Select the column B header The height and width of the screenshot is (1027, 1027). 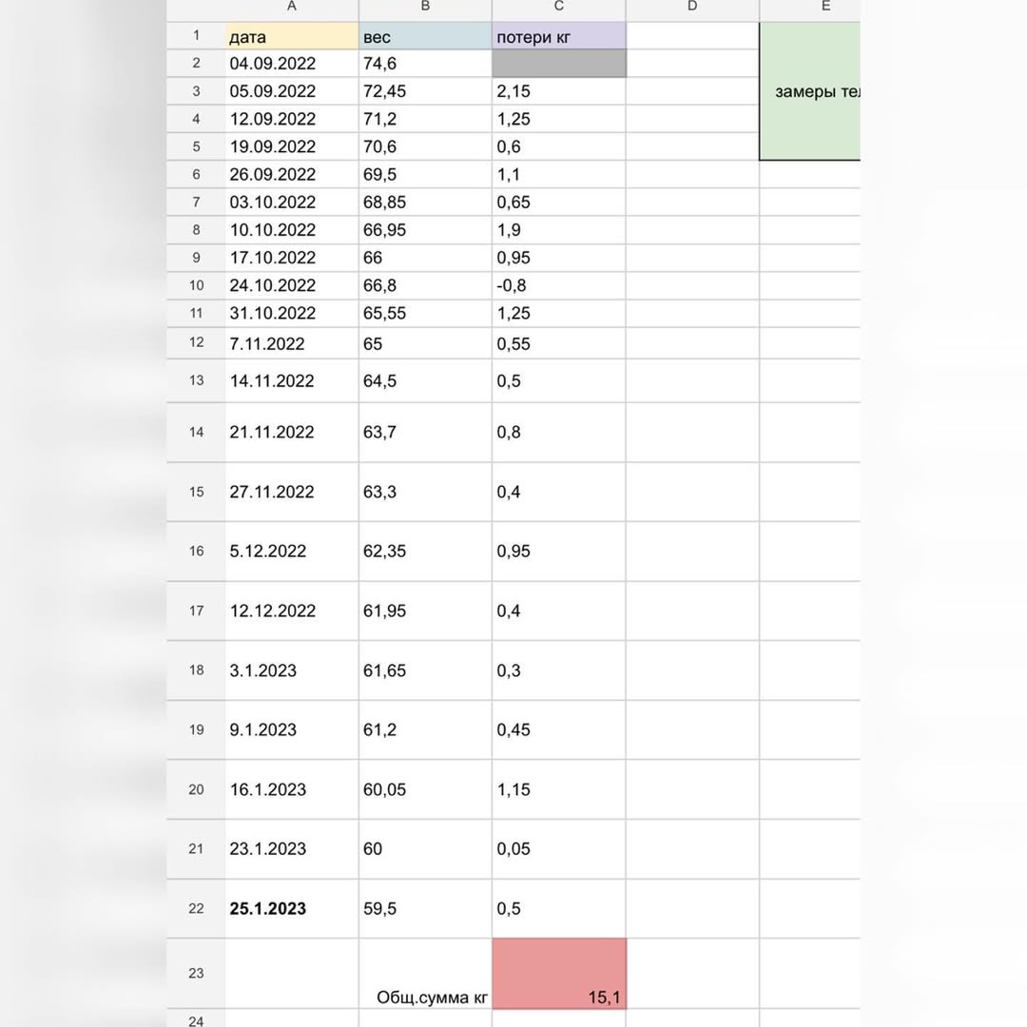(x=425, y=8)
